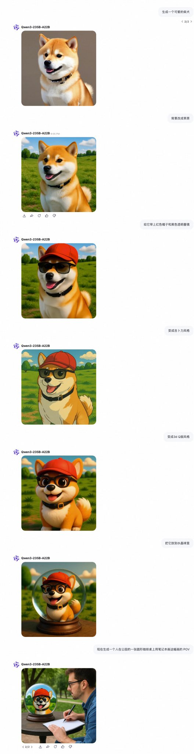Select the red hat and sunglasses prompt bubble
Viewport: 194px width, 754px height.
click(166, 224)
